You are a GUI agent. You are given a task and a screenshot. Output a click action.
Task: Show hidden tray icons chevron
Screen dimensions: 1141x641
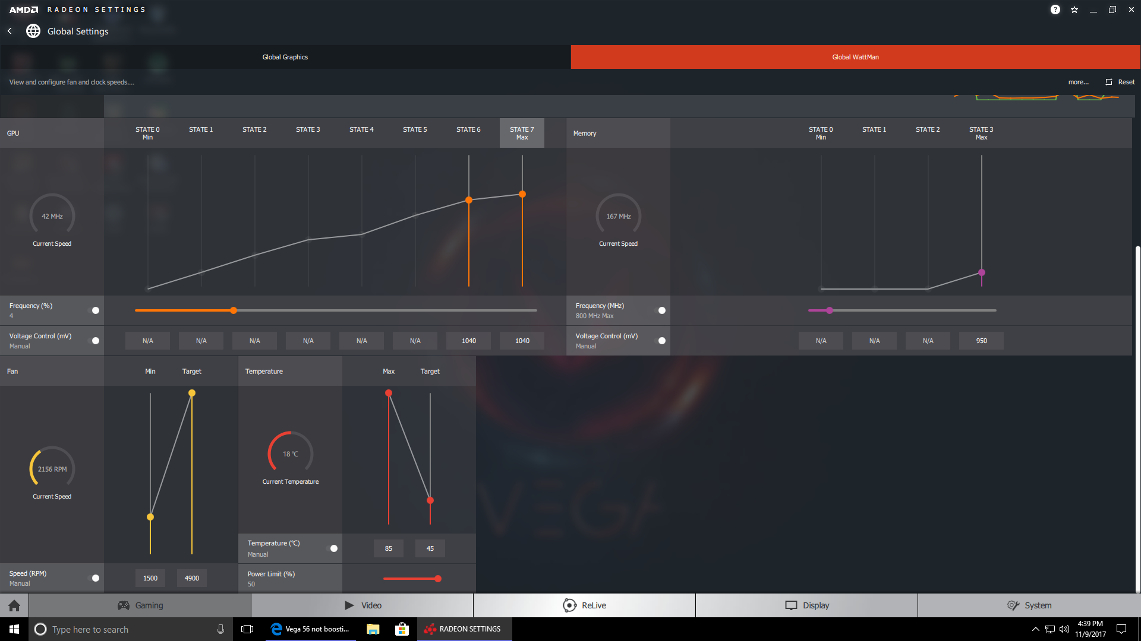click(1036, 629)
